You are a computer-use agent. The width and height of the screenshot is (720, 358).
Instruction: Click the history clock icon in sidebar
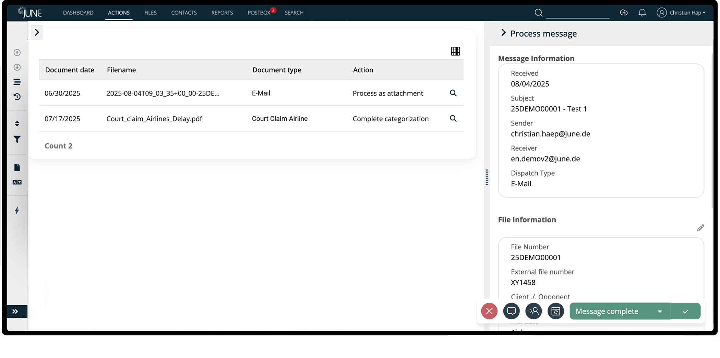point(17,97)
